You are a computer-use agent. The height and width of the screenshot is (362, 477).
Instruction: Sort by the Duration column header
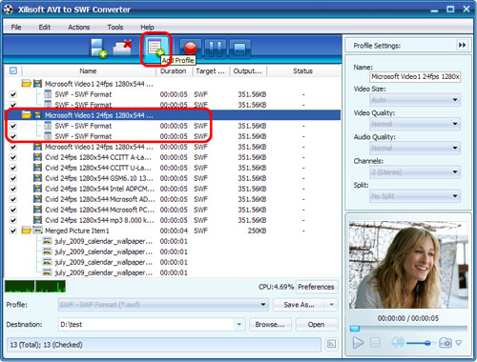pos(174,70)
